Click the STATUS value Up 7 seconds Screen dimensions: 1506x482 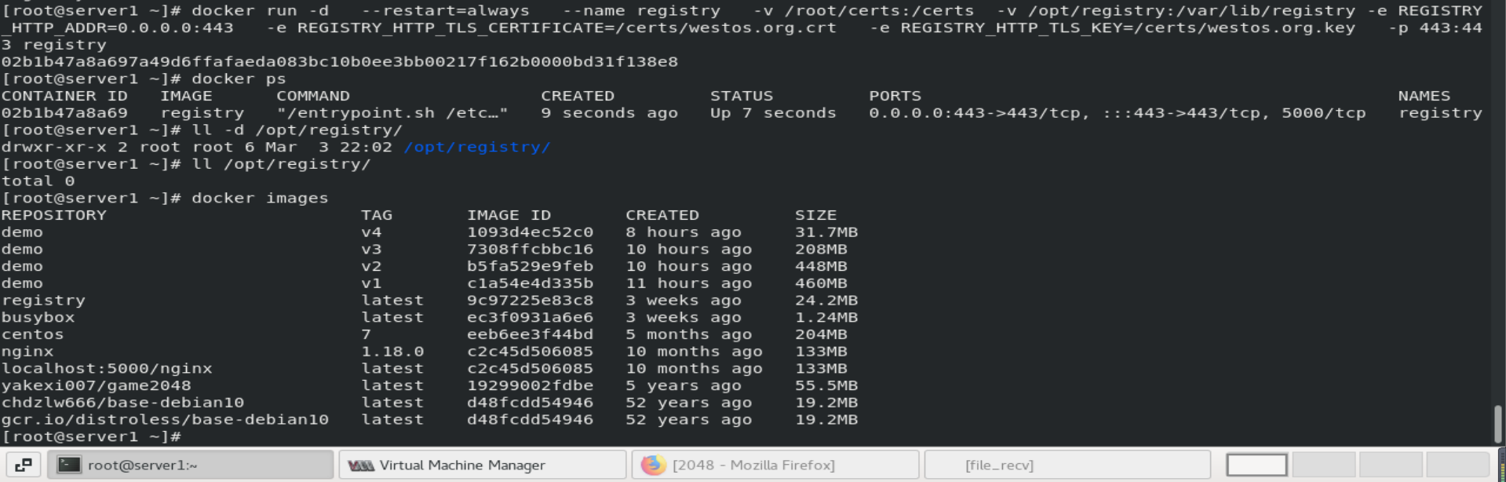[x=773, y=113]
